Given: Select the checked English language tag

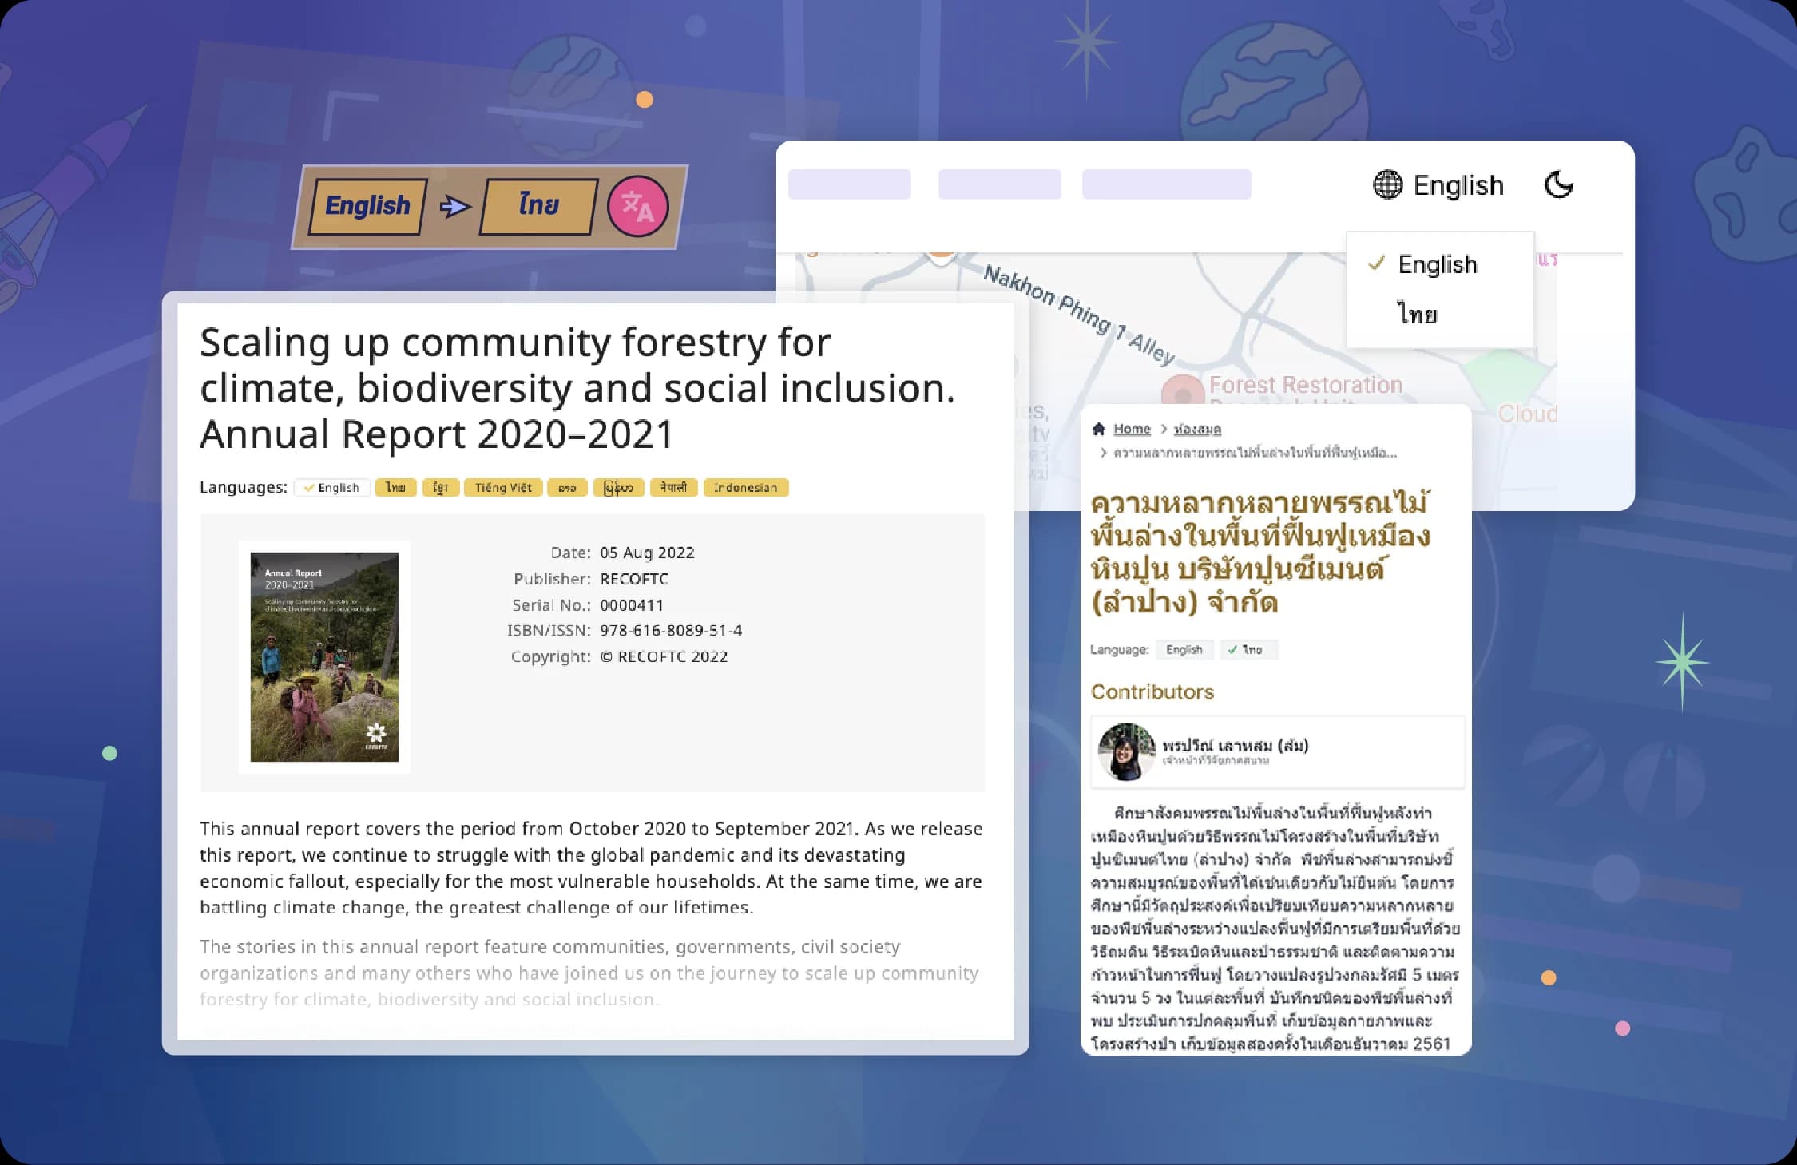Looking at the screenshot, I should [332, 488].
